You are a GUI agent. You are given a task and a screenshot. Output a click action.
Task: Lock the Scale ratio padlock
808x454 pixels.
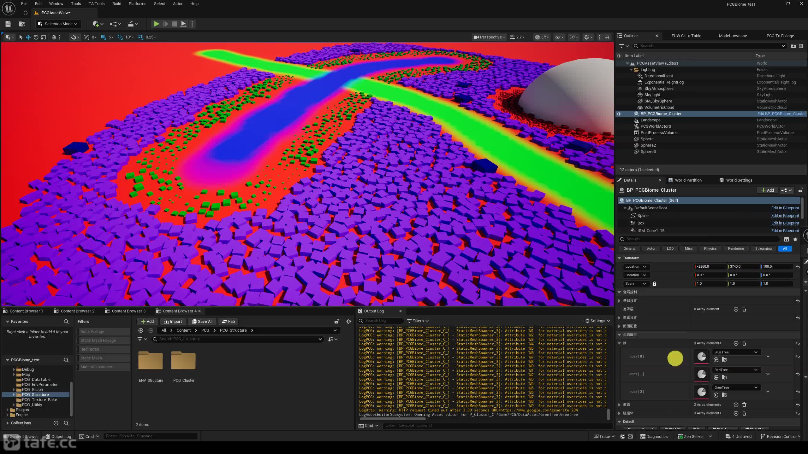[654, 284]
